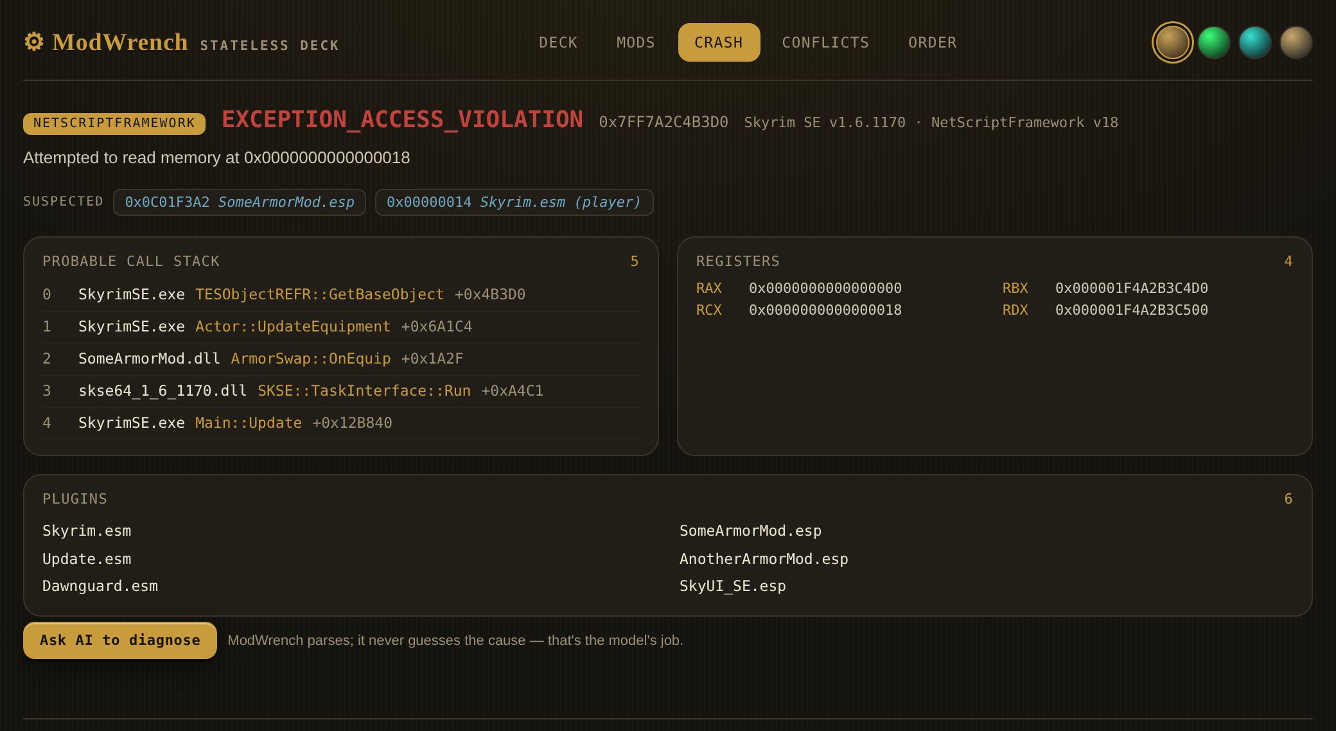Click the ModWrench gear logo icon
The width and height of the screenshot is (1336, 731).
pos(34,42)
